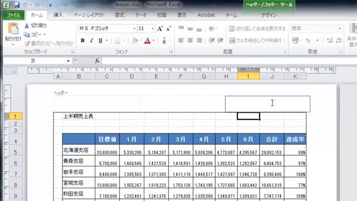
Task: Open the Name Box dropdown arrow
Action: [68, 61]
